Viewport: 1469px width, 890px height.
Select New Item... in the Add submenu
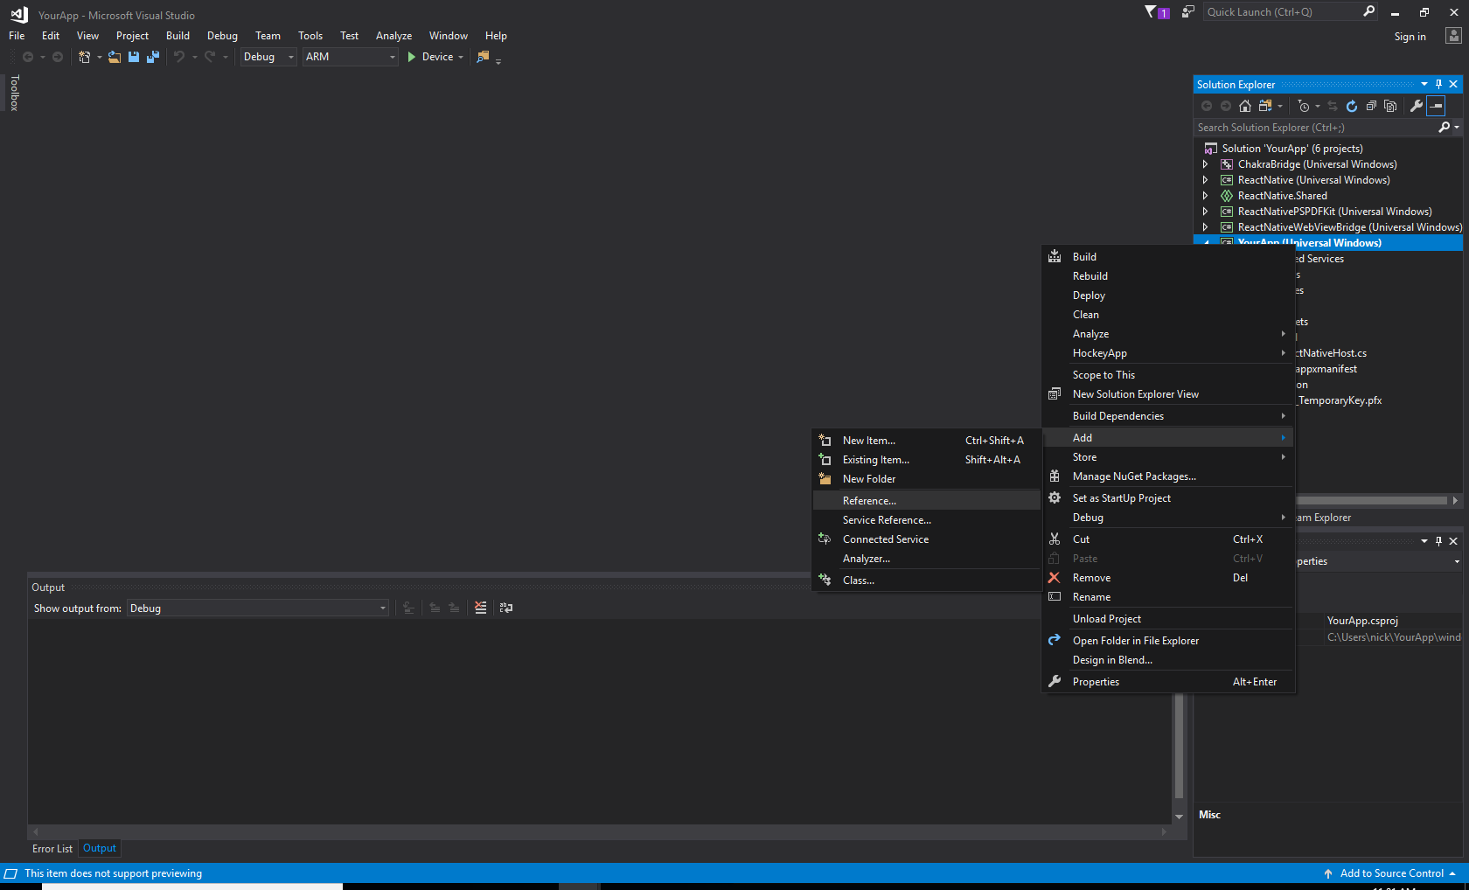coord(927,441)
